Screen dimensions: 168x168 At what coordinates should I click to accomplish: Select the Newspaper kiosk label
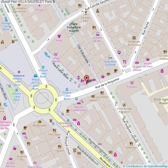pos(66,125)
